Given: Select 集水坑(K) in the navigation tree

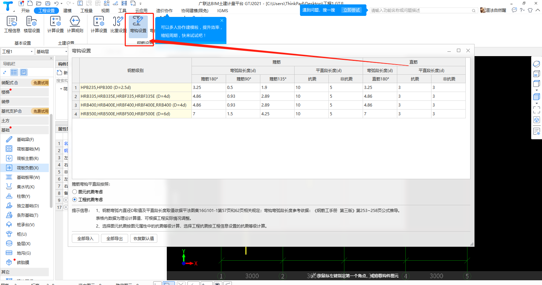Looking at the screenshot, I should [25, 187].
